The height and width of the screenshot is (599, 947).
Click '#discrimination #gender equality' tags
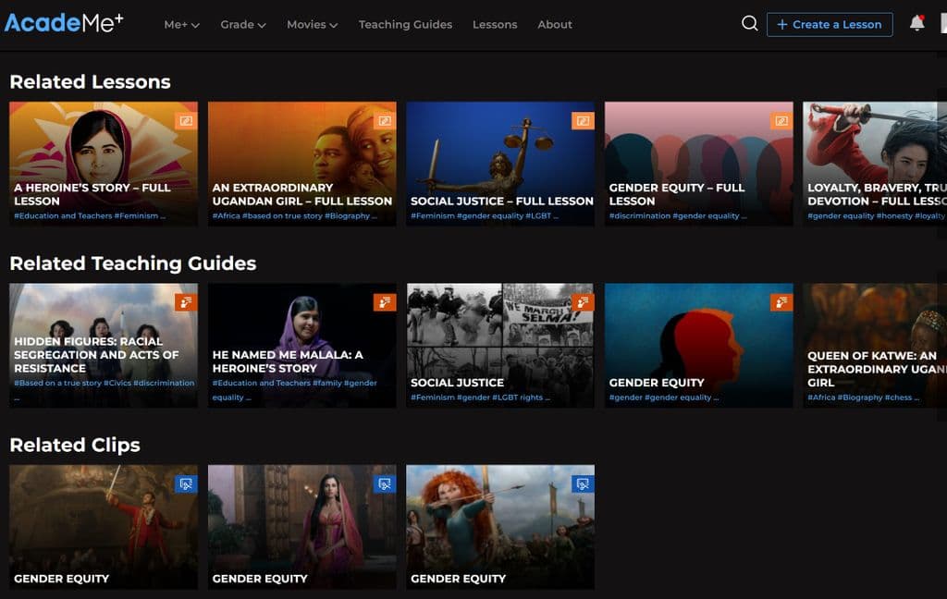pos(678,216)
